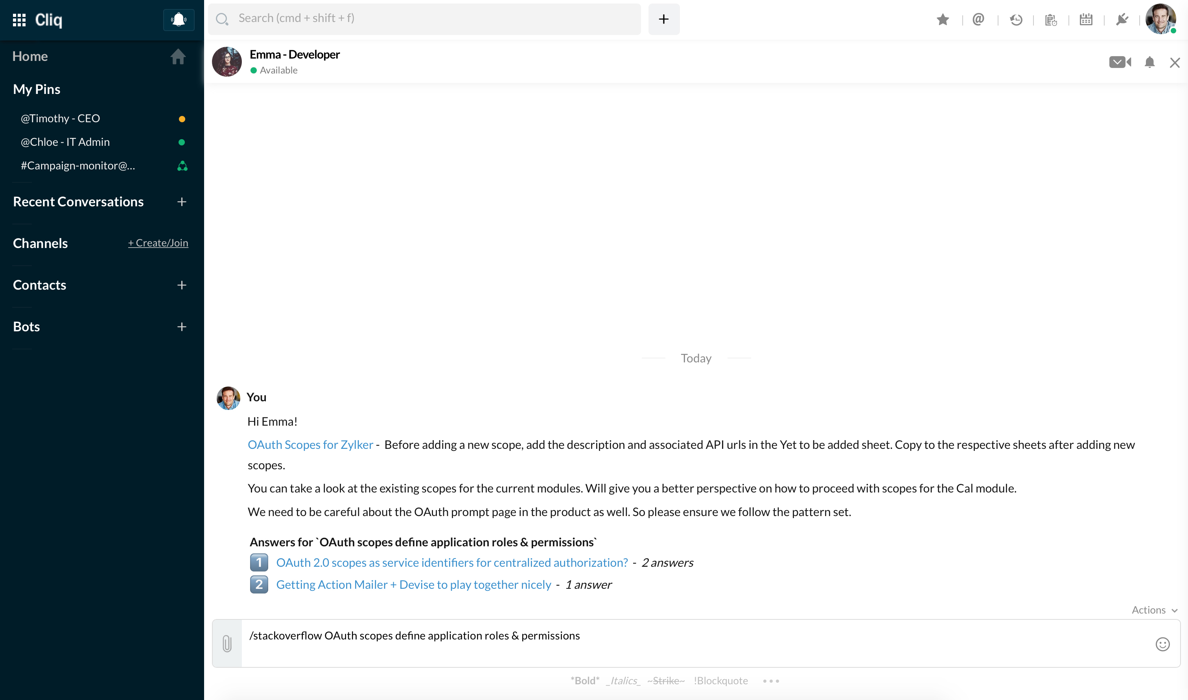Click into the message compose box
The image size is (1188, 700).
click(x=696, y=643)
